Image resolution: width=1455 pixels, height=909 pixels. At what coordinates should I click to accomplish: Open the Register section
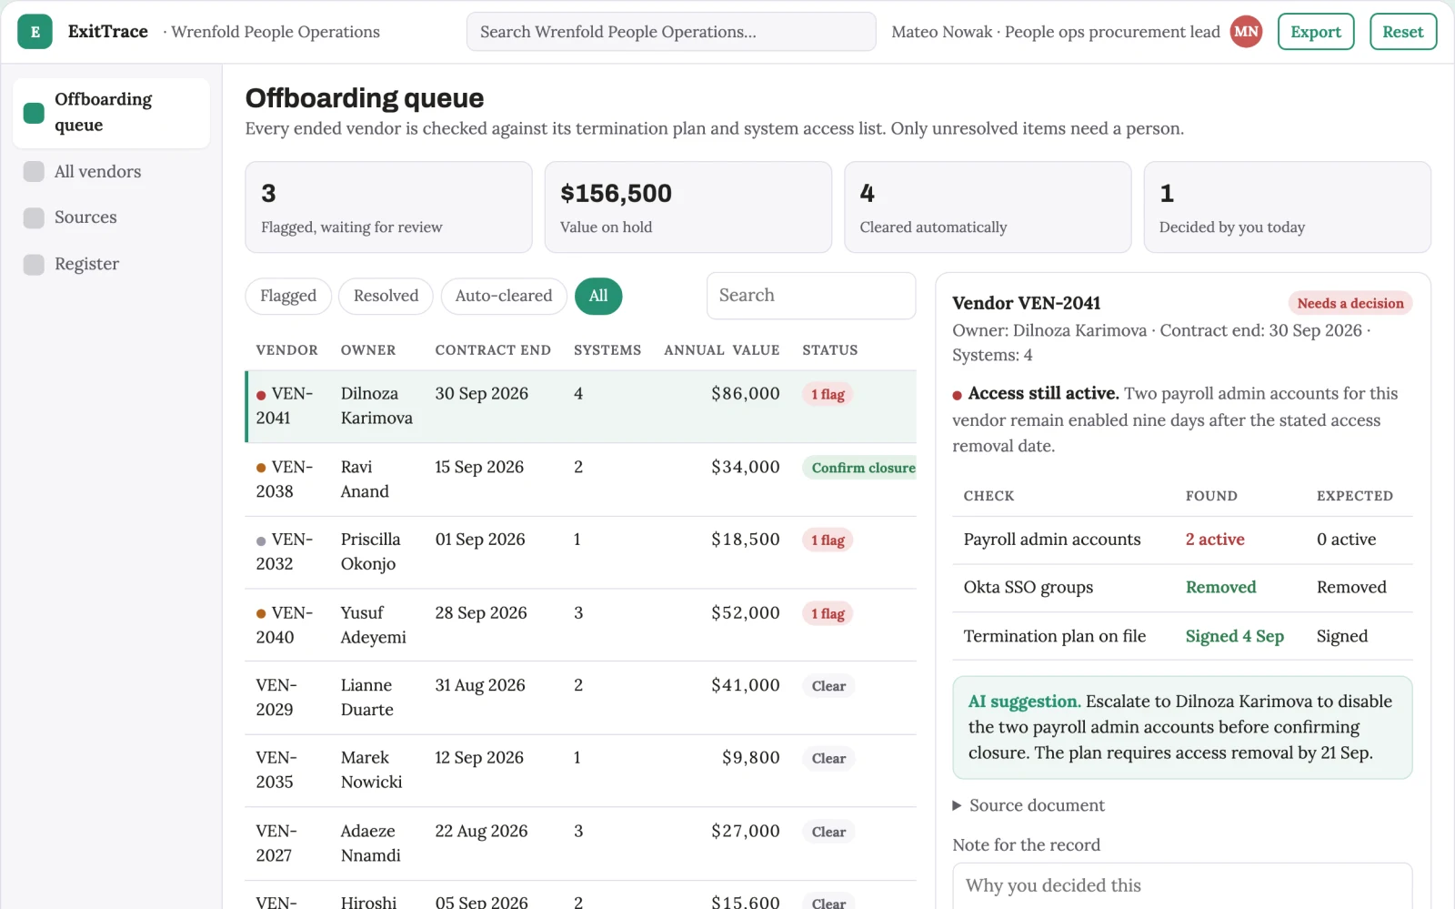click(x=111, y=264)
